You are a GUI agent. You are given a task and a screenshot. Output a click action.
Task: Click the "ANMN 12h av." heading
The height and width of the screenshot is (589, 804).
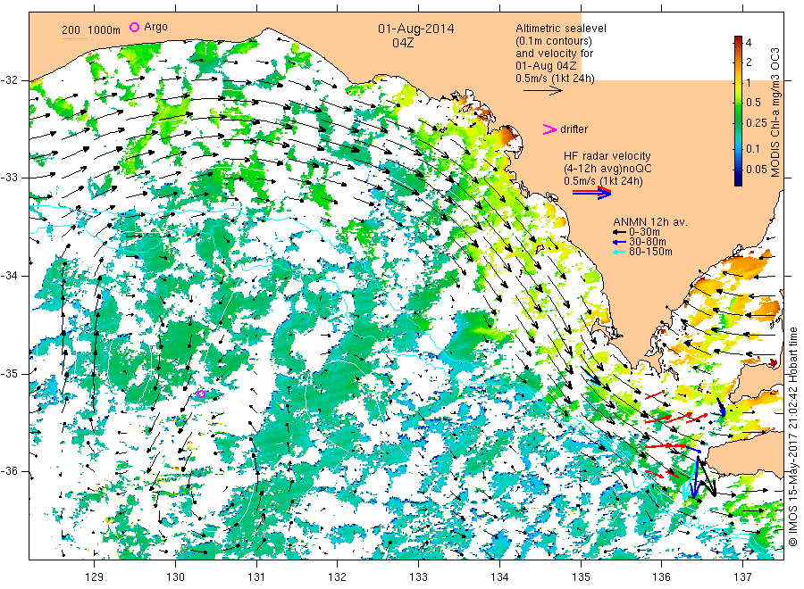click(x=650, y=222)
